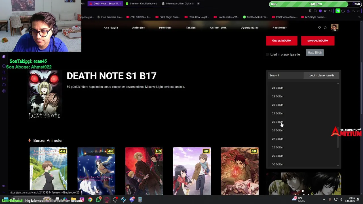The width and height of the screenshot is (363, 204).
Task: Open the Partnerler menu item
Action: 280,27
